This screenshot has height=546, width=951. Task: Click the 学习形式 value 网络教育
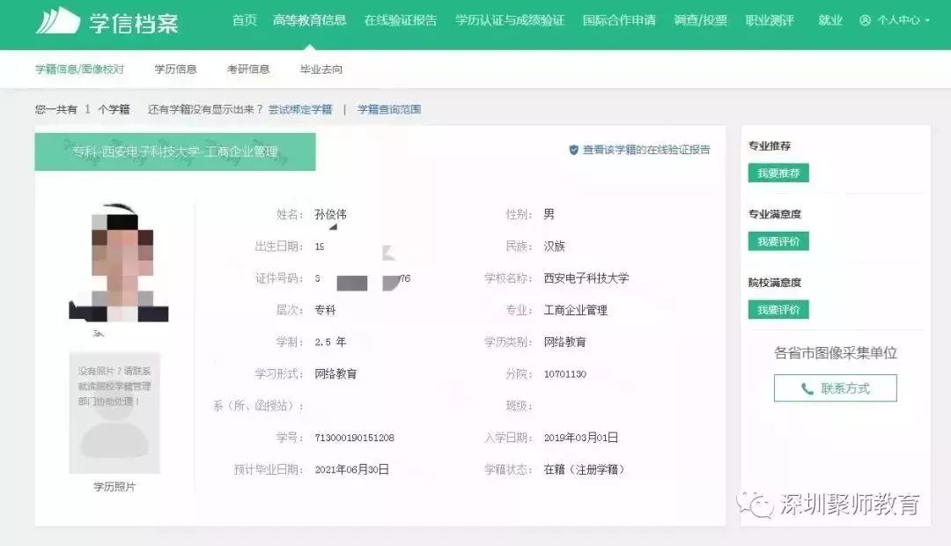click(x=335, y=373)
